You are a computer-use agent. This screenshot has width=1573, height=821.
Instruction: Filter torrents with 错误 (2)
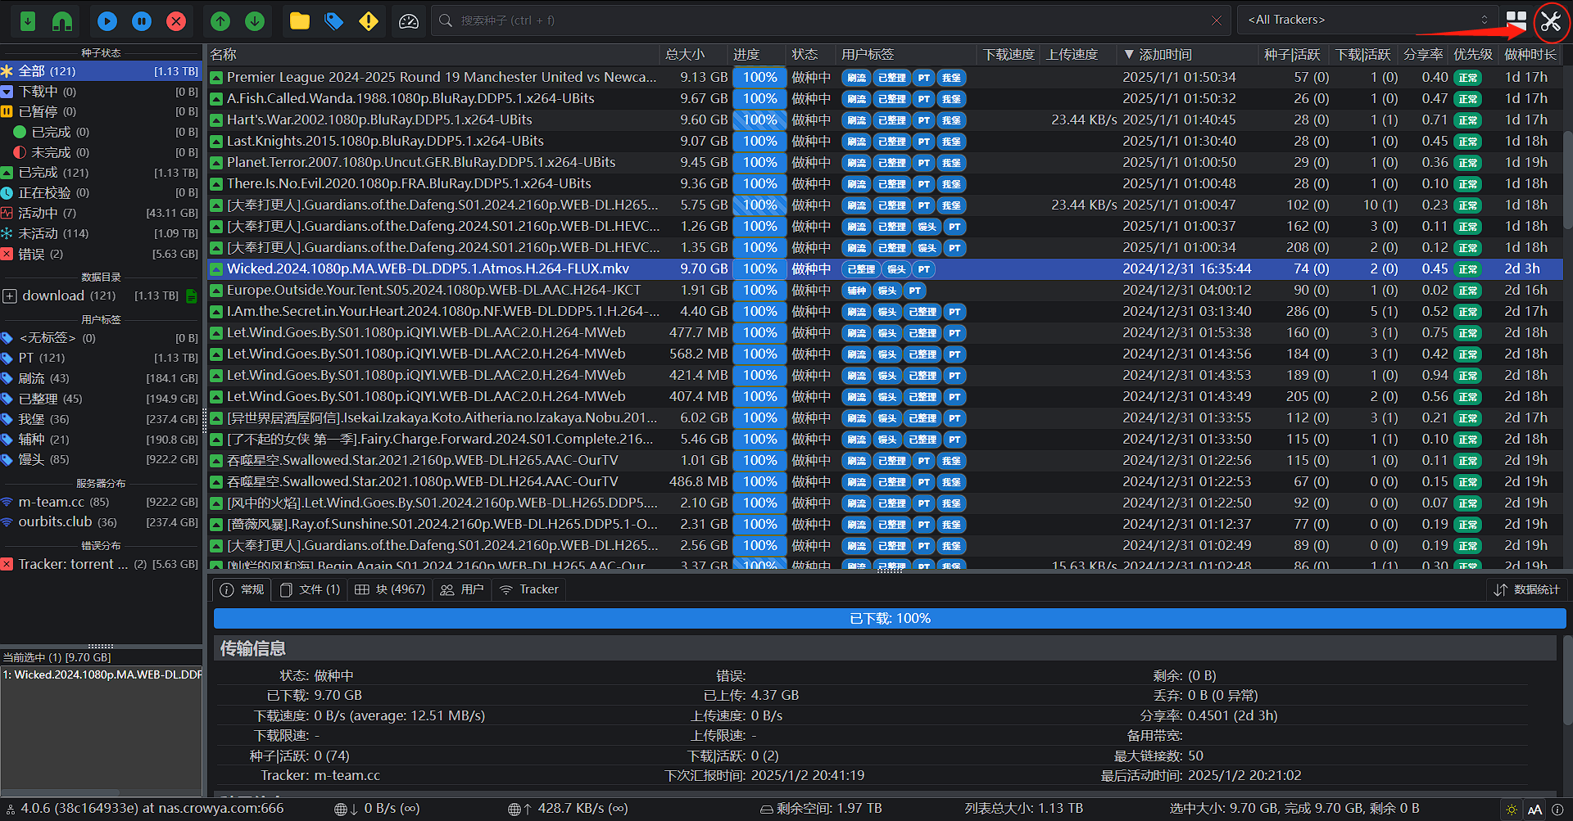coord(100,254)
